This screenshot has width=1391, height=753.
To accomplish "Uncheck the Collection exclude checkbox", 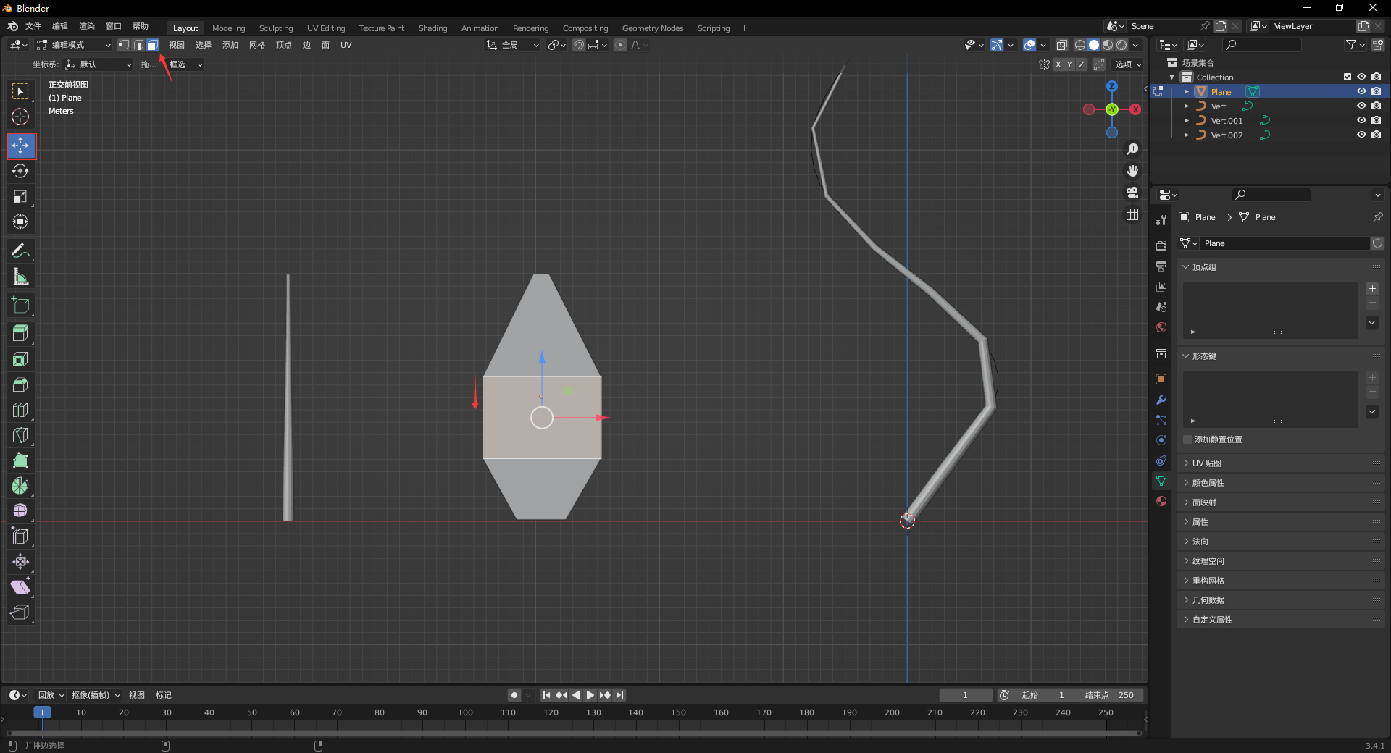I will point(1348,77).
